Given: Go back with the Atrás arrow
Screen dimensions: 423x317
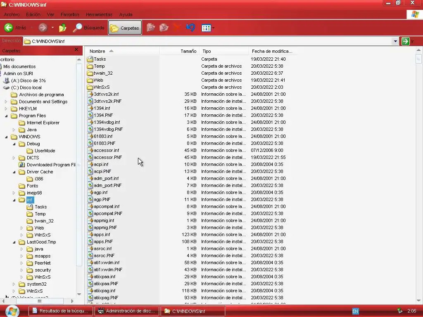Looking at the screenshot, I should click(x=9, y=28).
